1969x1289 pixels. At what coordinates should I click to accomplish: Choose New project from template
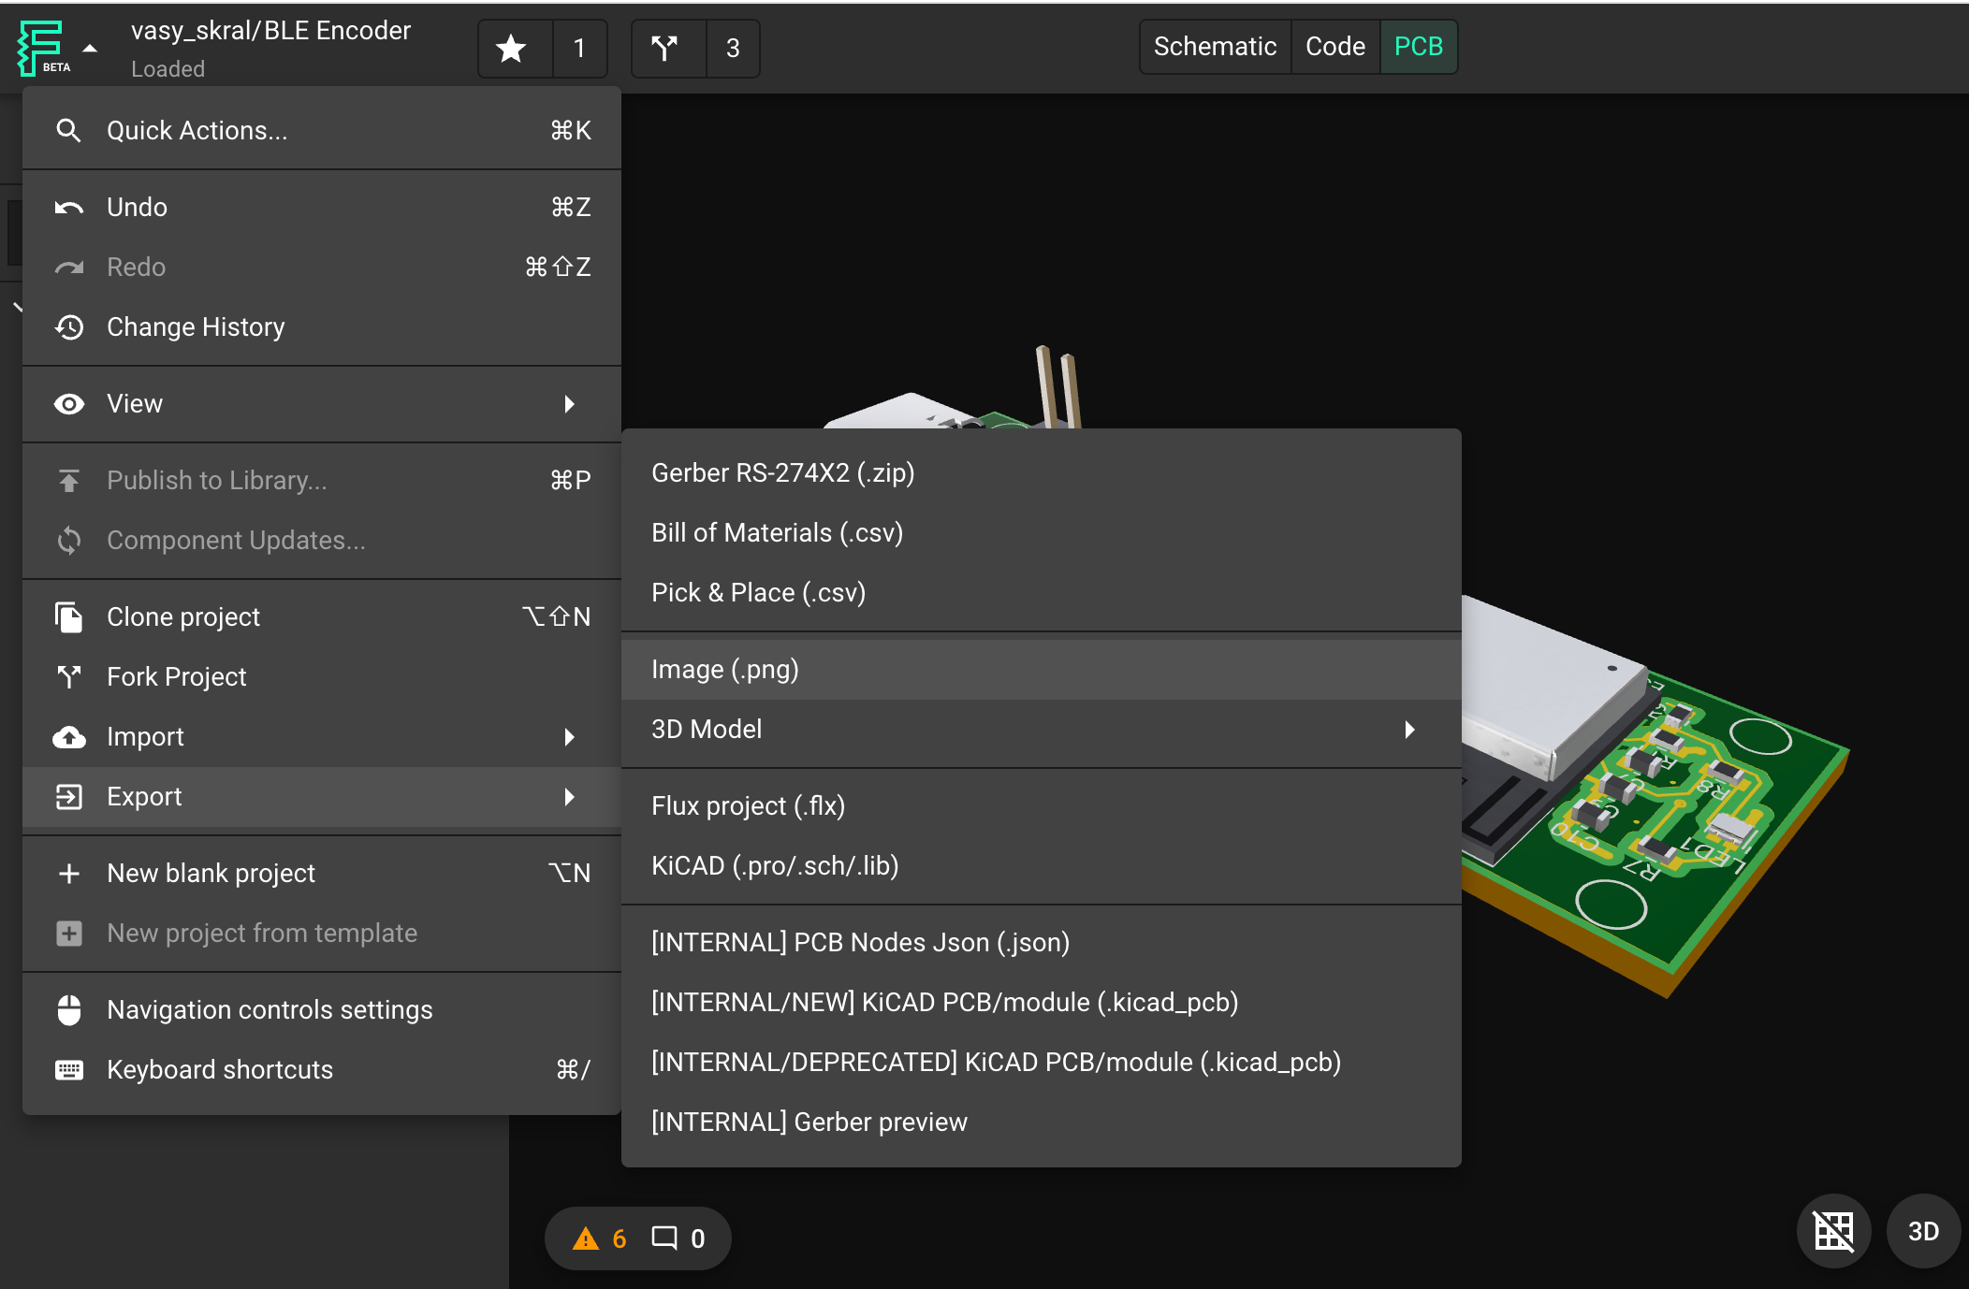click(x=322, y=933)
